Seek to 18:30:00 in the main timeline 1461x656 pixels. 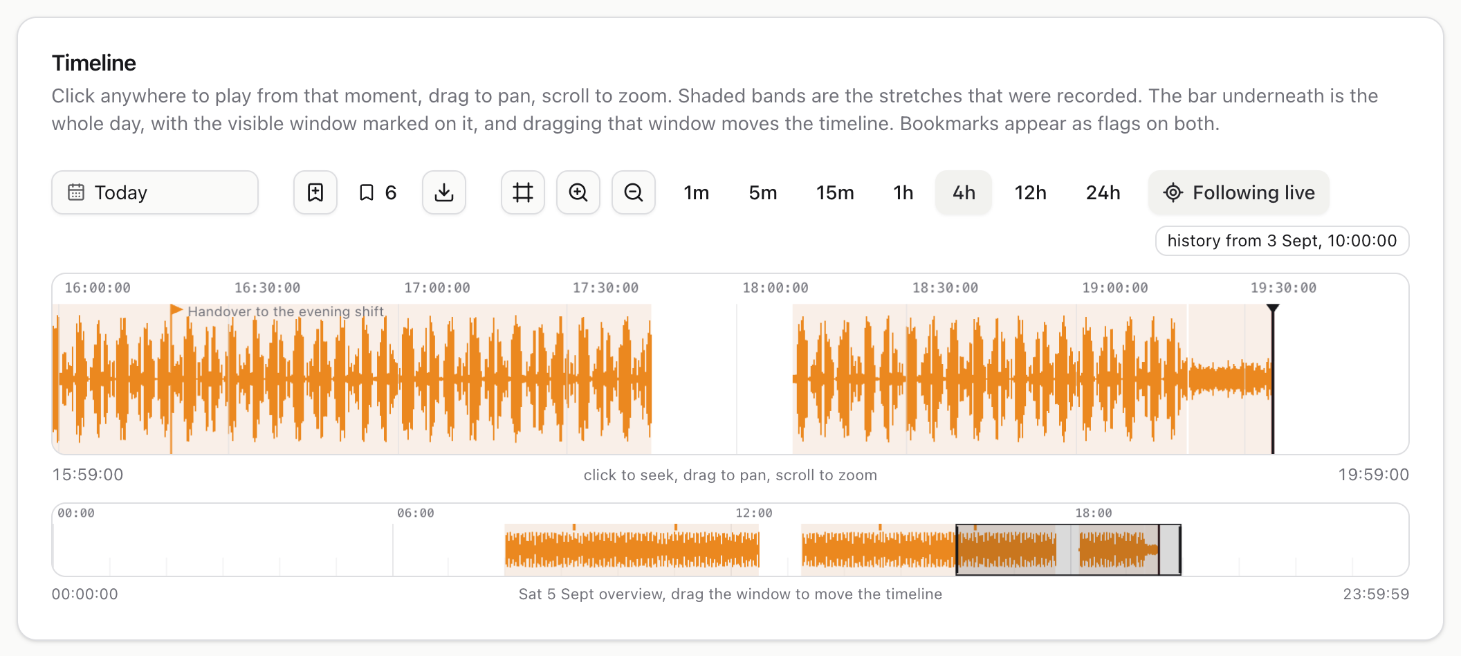[x=907, y=379]
